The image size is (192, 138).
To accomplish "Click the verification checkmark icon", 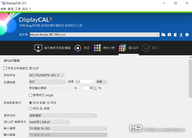I will [x=146, y=48].
